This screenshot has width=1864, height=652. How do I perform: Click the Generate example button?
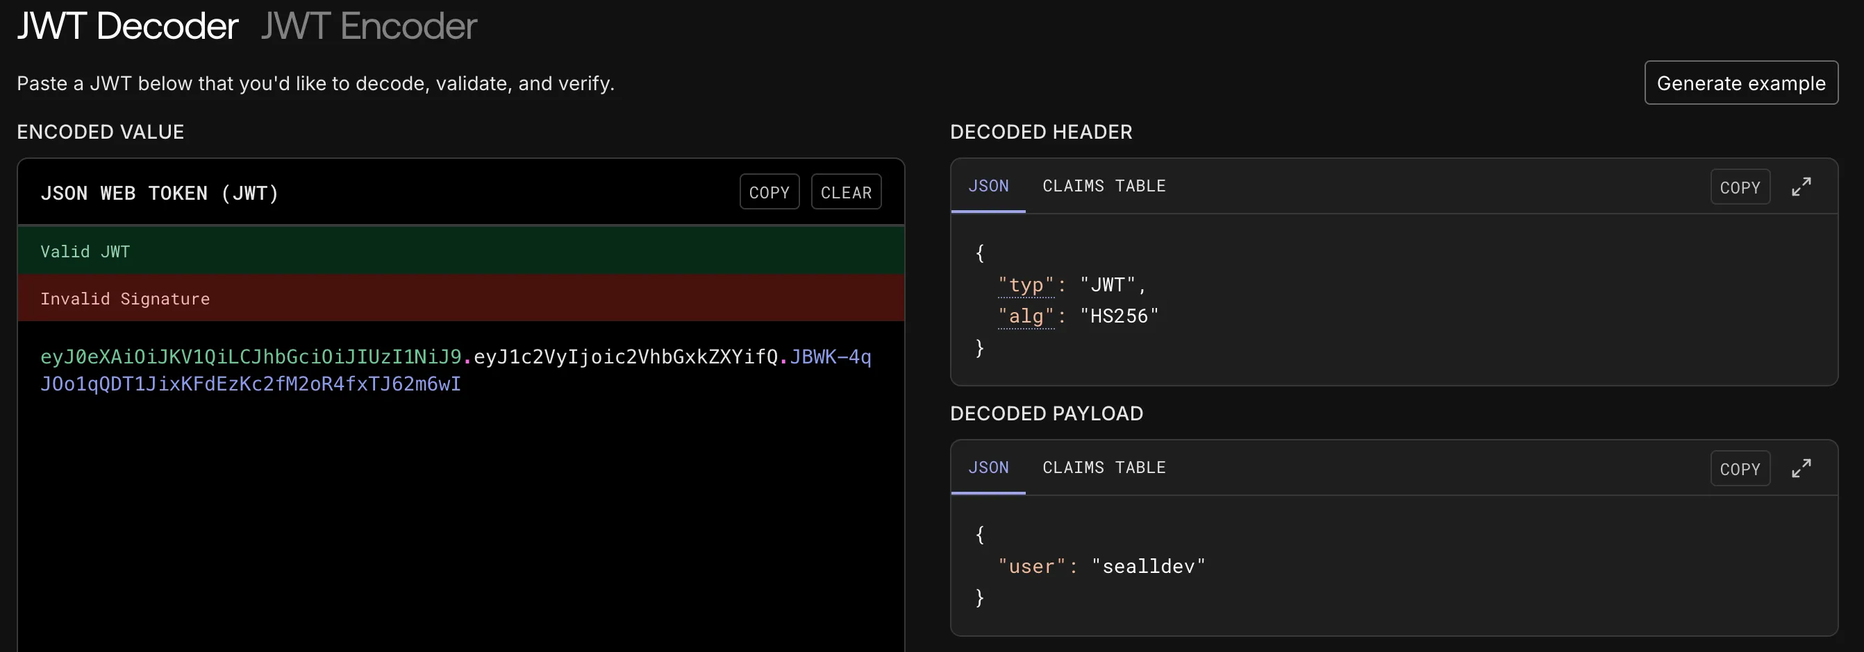[x=1741, y=83]
